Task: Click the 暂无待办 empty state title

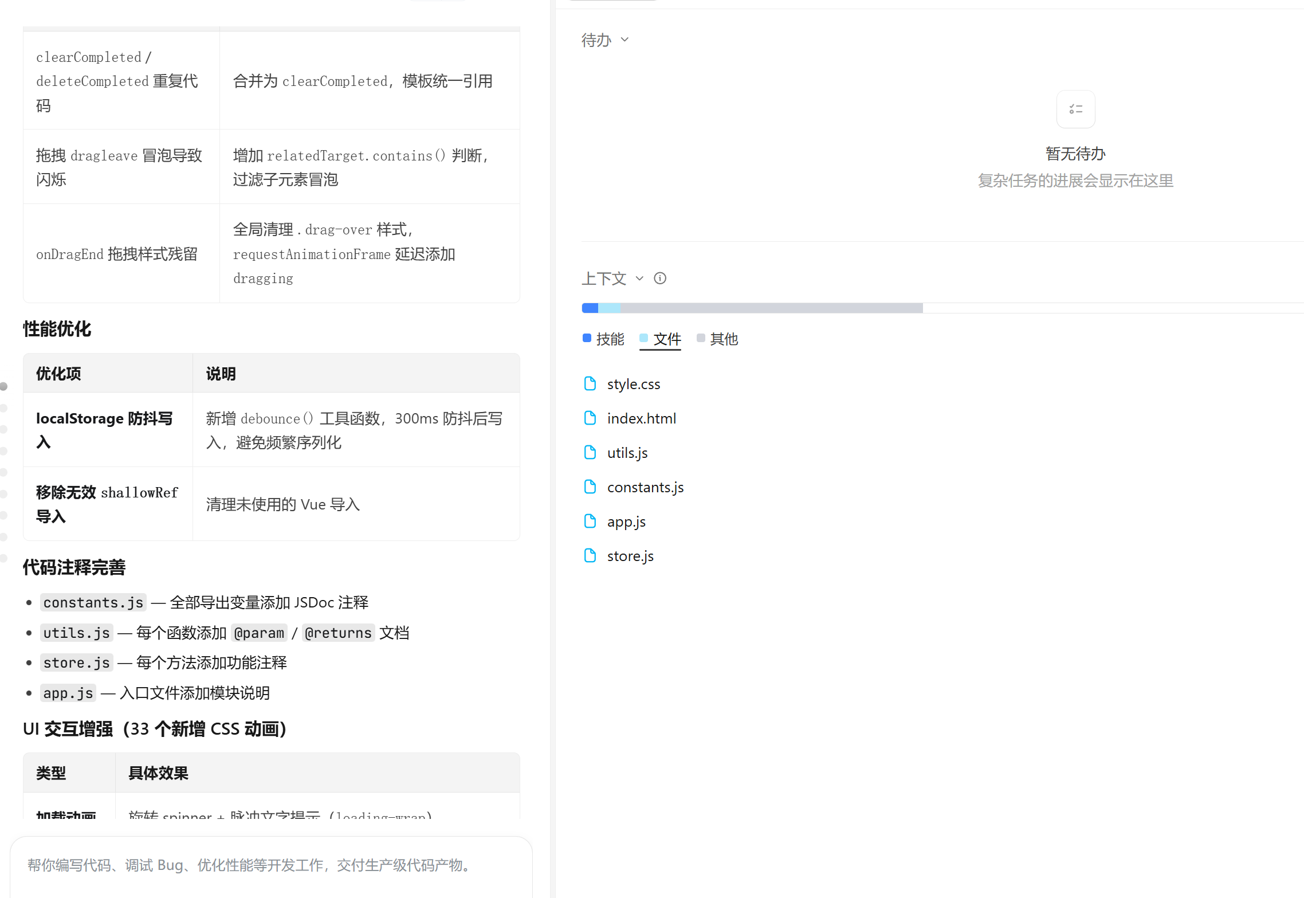Action: pyautogui.click(x=1075, y=154)
